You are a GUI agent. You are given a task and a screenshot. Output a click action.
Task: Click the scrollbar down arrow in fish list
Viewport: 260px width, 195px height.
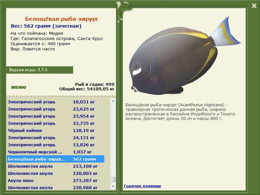tap(113, 186)
